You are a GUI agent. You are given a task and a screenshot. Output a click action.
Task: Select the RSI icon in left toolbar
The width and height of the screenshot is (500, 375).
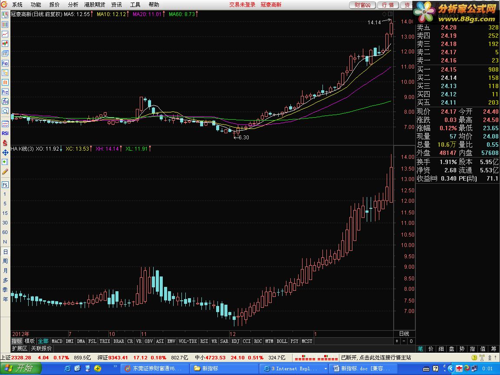(5, 133)
